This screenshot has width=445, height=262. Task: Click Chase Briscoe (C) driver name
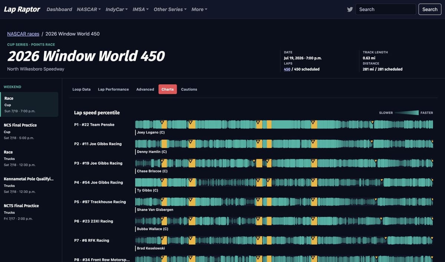pos(152,171)
